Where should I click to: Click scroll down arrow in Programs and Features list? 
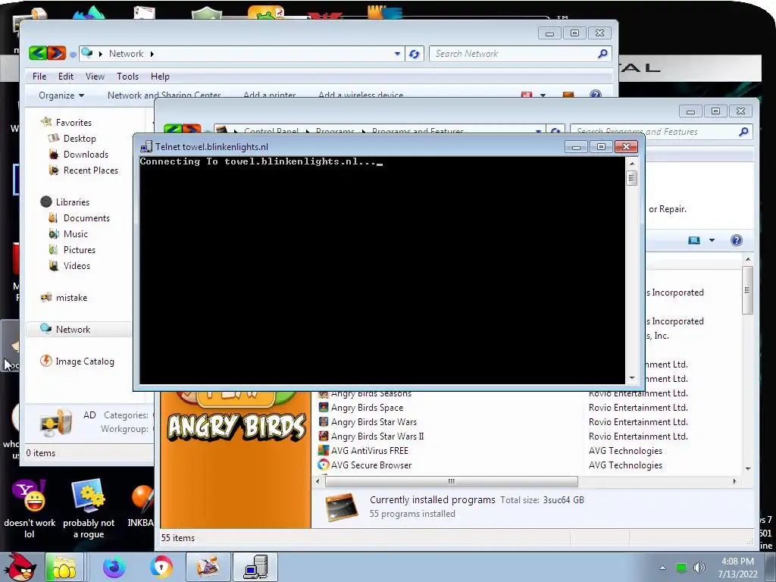748,468
